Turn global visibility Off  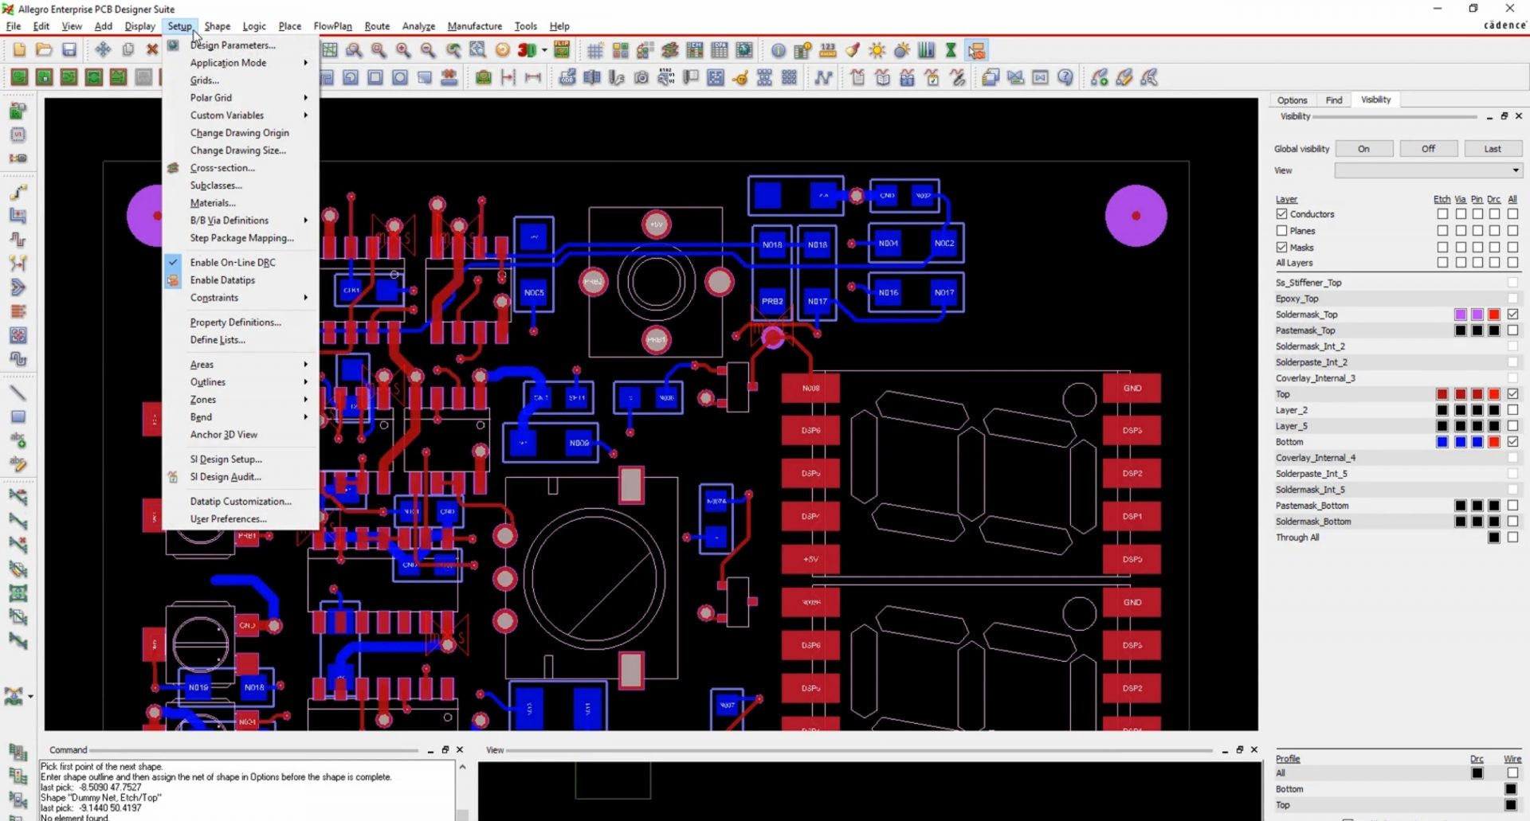tap(1428, 149)
